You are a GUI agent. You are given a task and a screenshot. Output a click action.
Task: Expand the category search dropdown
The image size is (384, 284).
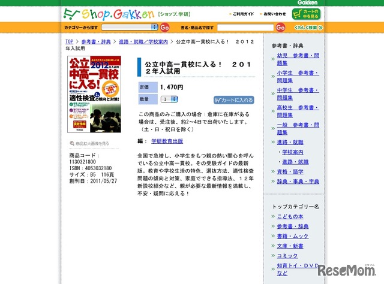(130, 27)
